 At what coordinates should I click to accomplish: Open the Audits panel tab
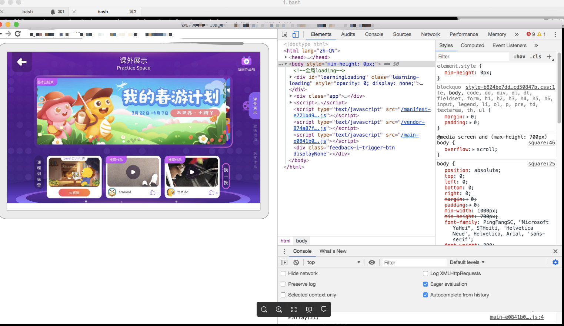pos(348,34)
